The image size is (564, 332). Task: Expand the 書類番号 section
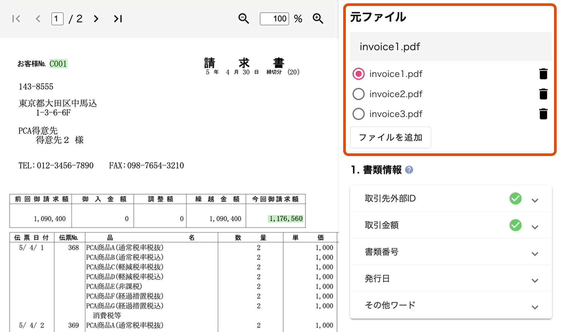pyautogui.click(x=535, y=254)
